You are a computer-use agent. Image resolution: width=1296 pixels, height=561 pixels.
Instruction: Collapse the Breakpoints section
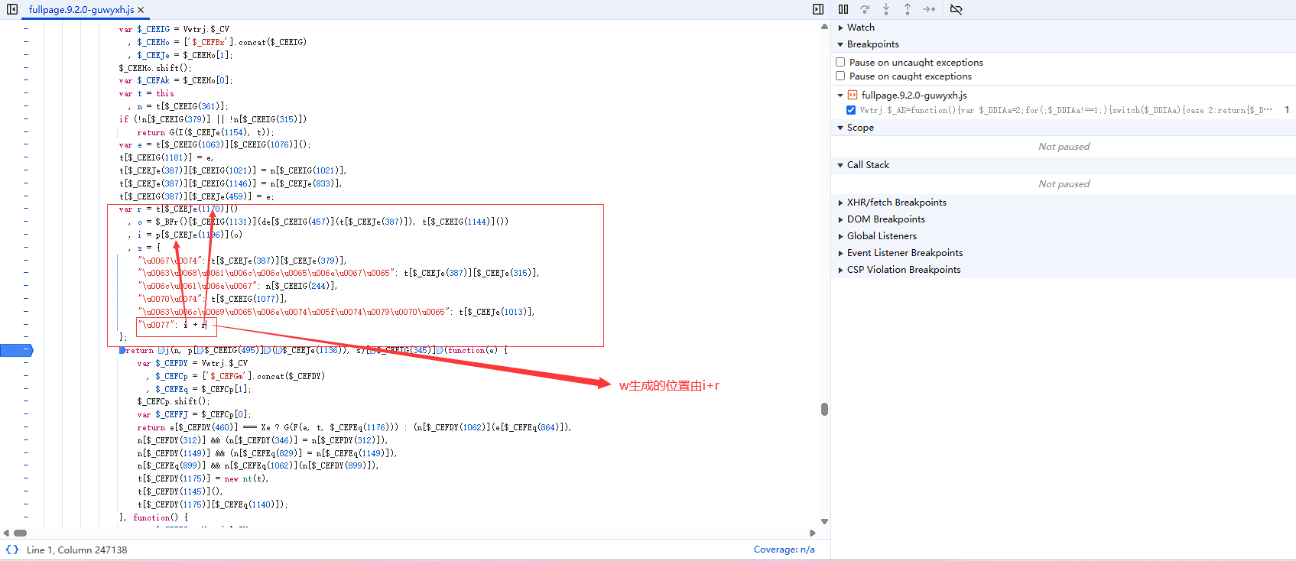click(x=841, y=44)
